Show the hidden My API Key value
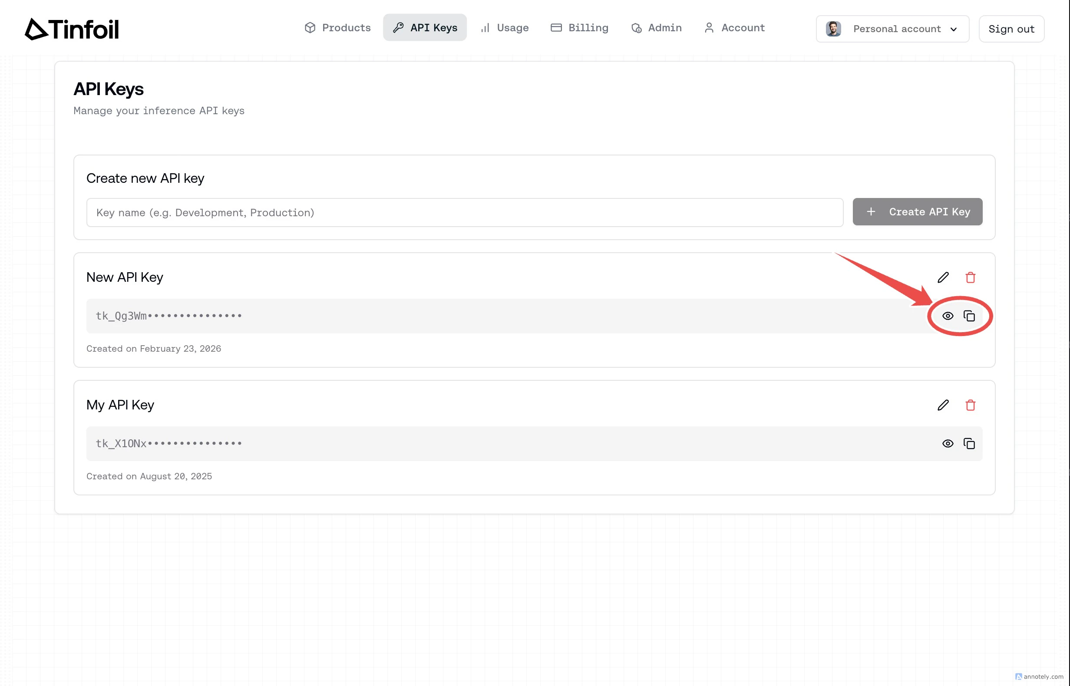The width and height of the screenshot is (1070, 686). click(x=948, y=443)
